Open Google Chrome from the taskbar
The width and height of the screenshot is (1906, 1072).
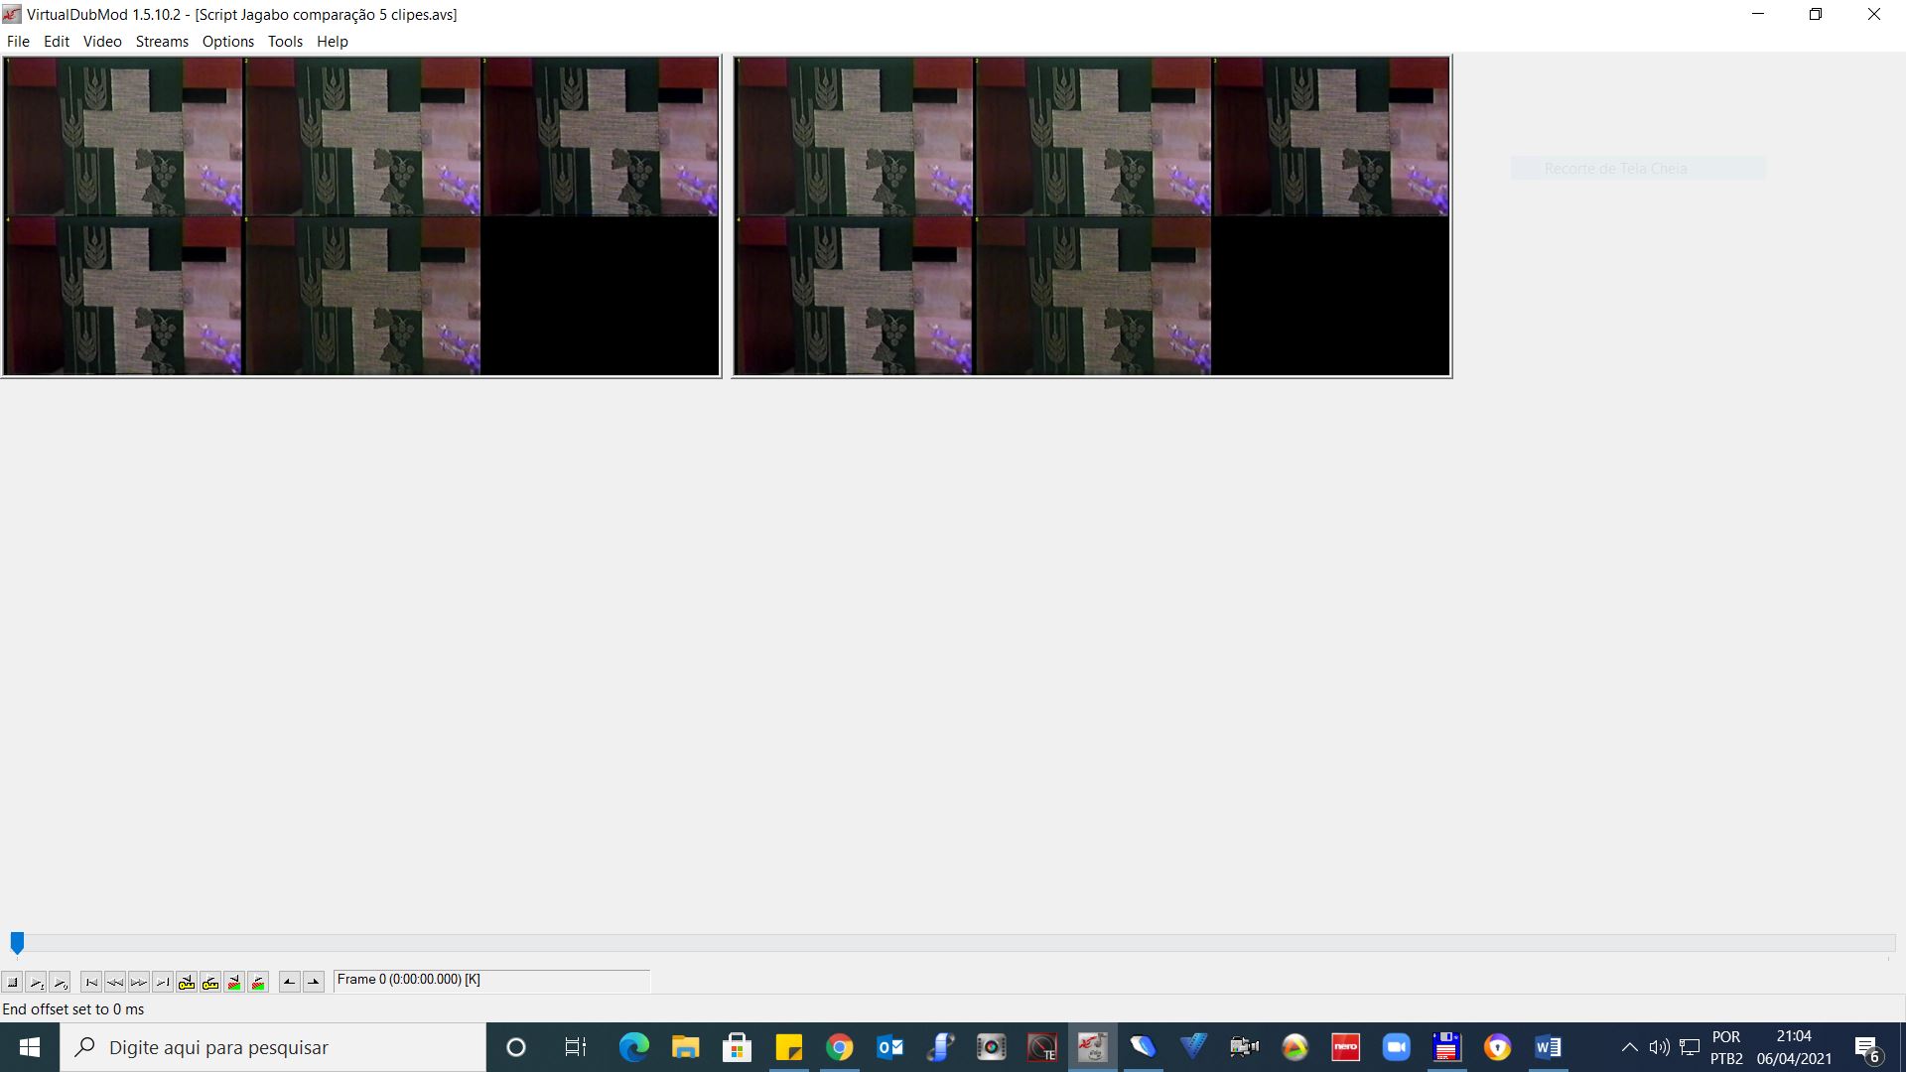[x=840, y=1047]
